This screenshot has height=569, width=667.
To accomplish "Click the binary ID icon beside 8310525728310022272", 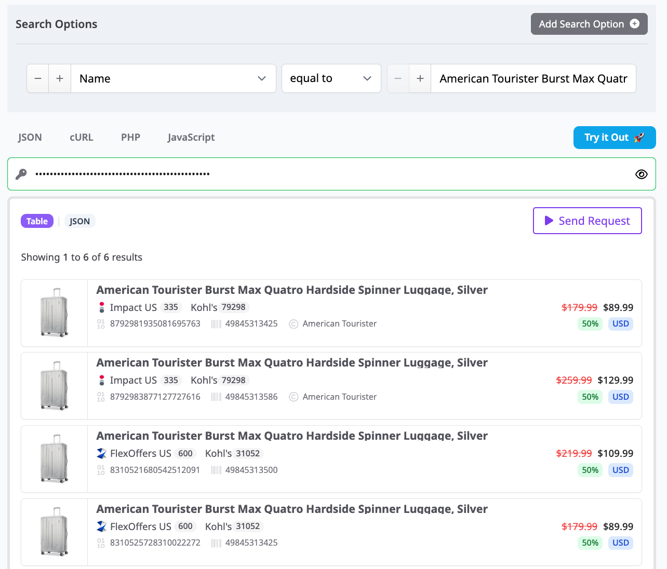I will 101,543.
